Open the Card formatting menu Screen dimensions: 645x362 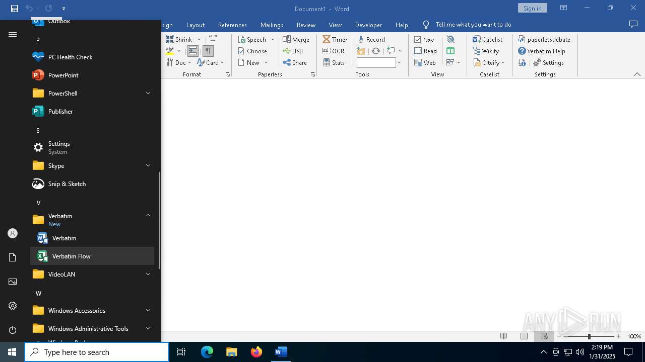click(x=210, y=62)
